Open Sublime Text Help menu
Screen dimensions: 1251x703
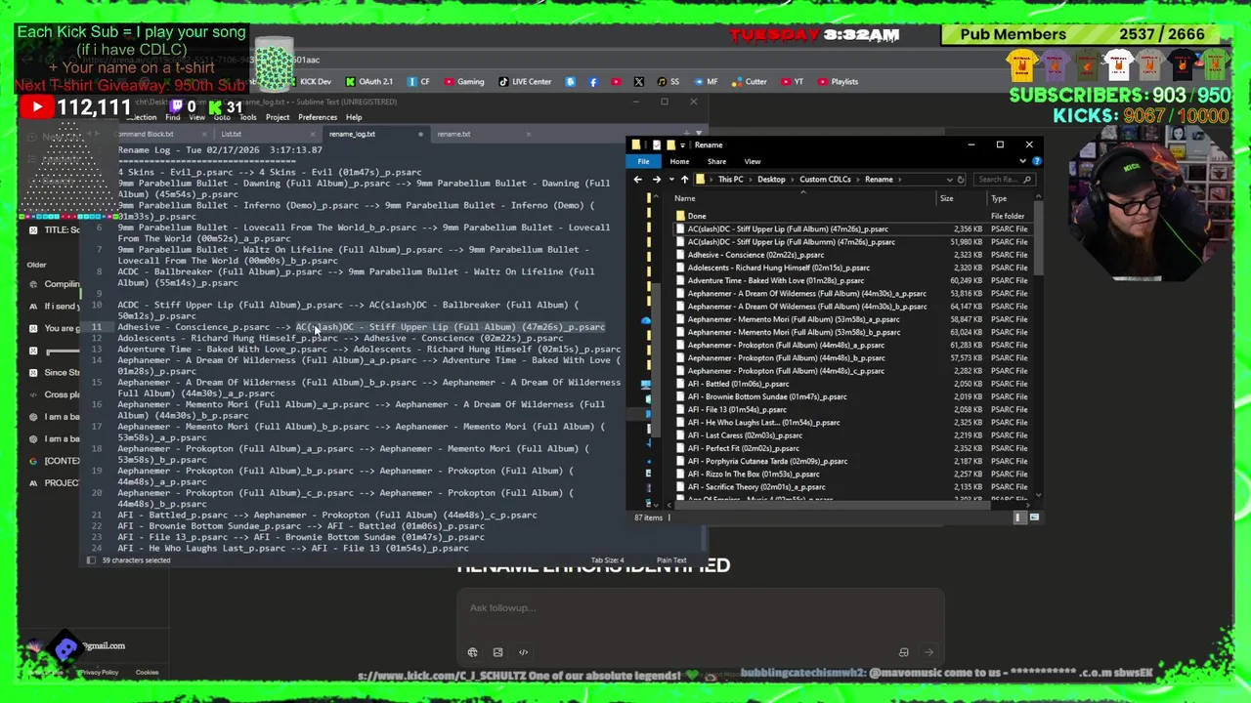coord(354,117)
